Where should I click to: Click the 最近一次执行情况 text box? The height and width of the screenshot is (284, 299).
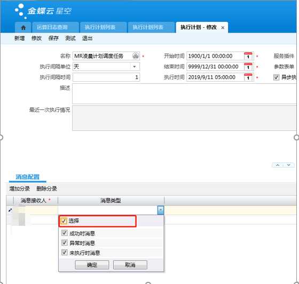point(184,118)
